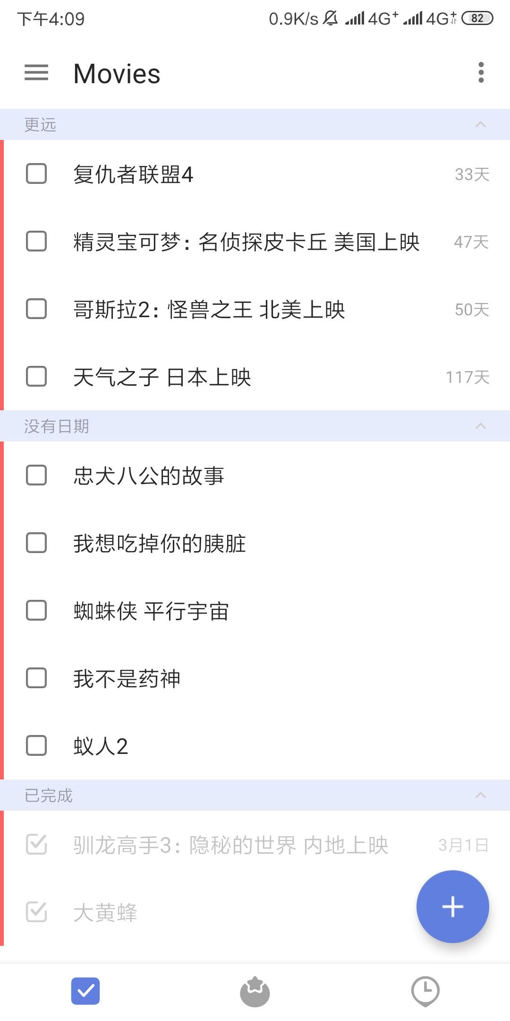Tap the blue add task button
The image size is (510, 1021).
click(452, 907)
